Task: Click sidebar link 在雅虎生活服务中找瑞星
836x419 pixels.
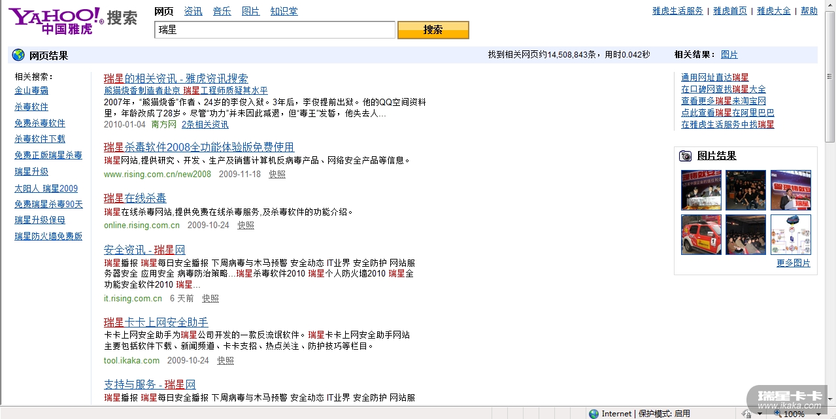Action: pyautogui.click(x=727, y=125)
